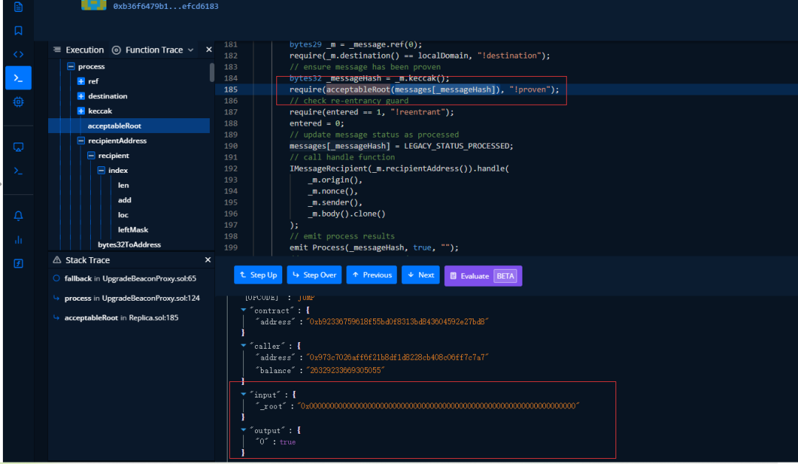The image size is (798, 464).
Task: Close the Stack Trace panel
Action: 208,260
